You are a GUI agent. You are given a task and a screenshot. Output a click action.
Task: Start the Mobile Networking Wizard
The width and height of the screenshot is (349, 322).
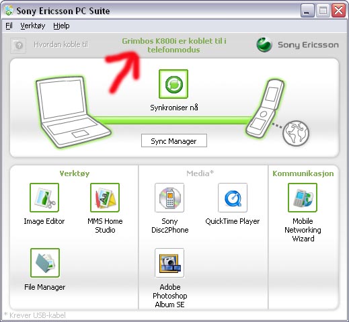coord(303,198)
